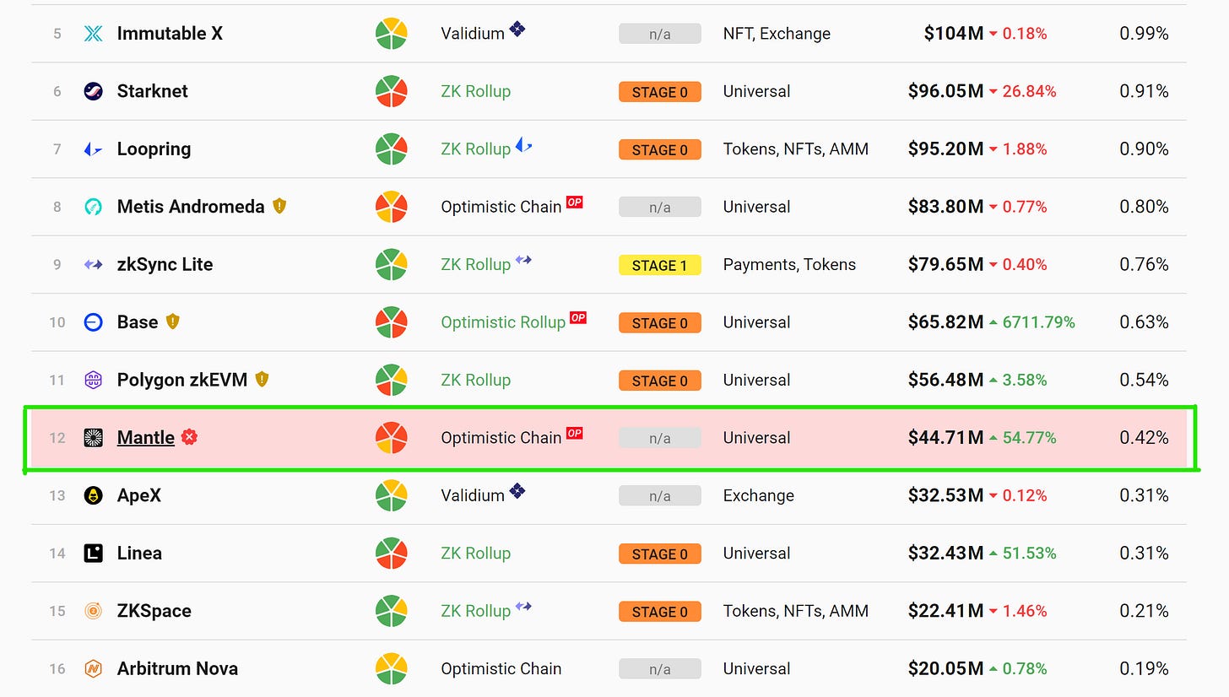Click the Immutable X logo icon
This screenshot has height=697, width=1229.
[x=93, y=34]
